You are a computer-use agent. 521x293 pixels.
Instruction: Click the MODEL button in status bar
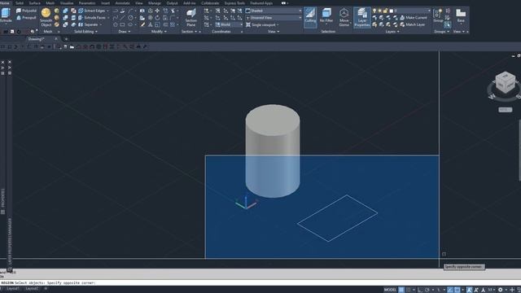point(390,290)
